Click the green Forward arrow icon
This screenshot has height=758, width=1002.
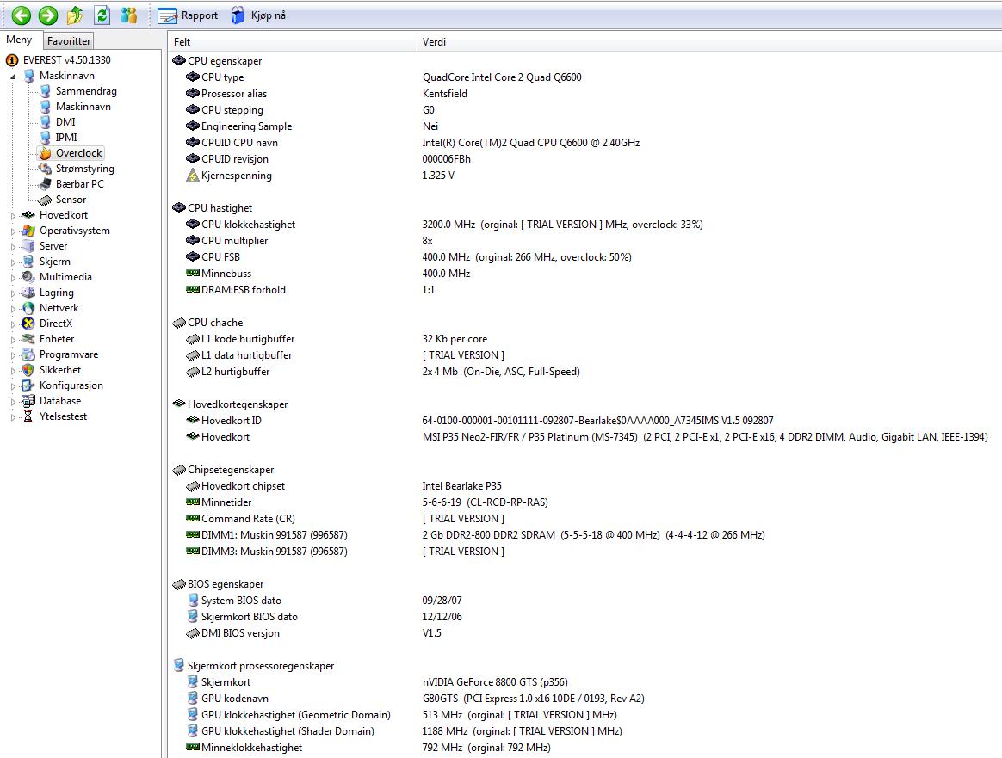pos(48,15)
